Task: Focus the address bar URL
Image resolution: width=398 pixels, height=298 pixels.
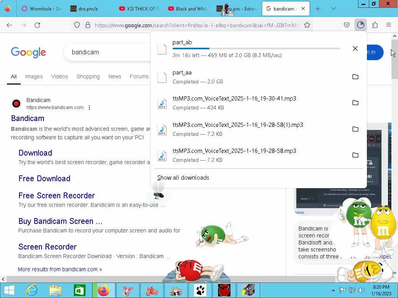Action: click(x=197, y=25)
